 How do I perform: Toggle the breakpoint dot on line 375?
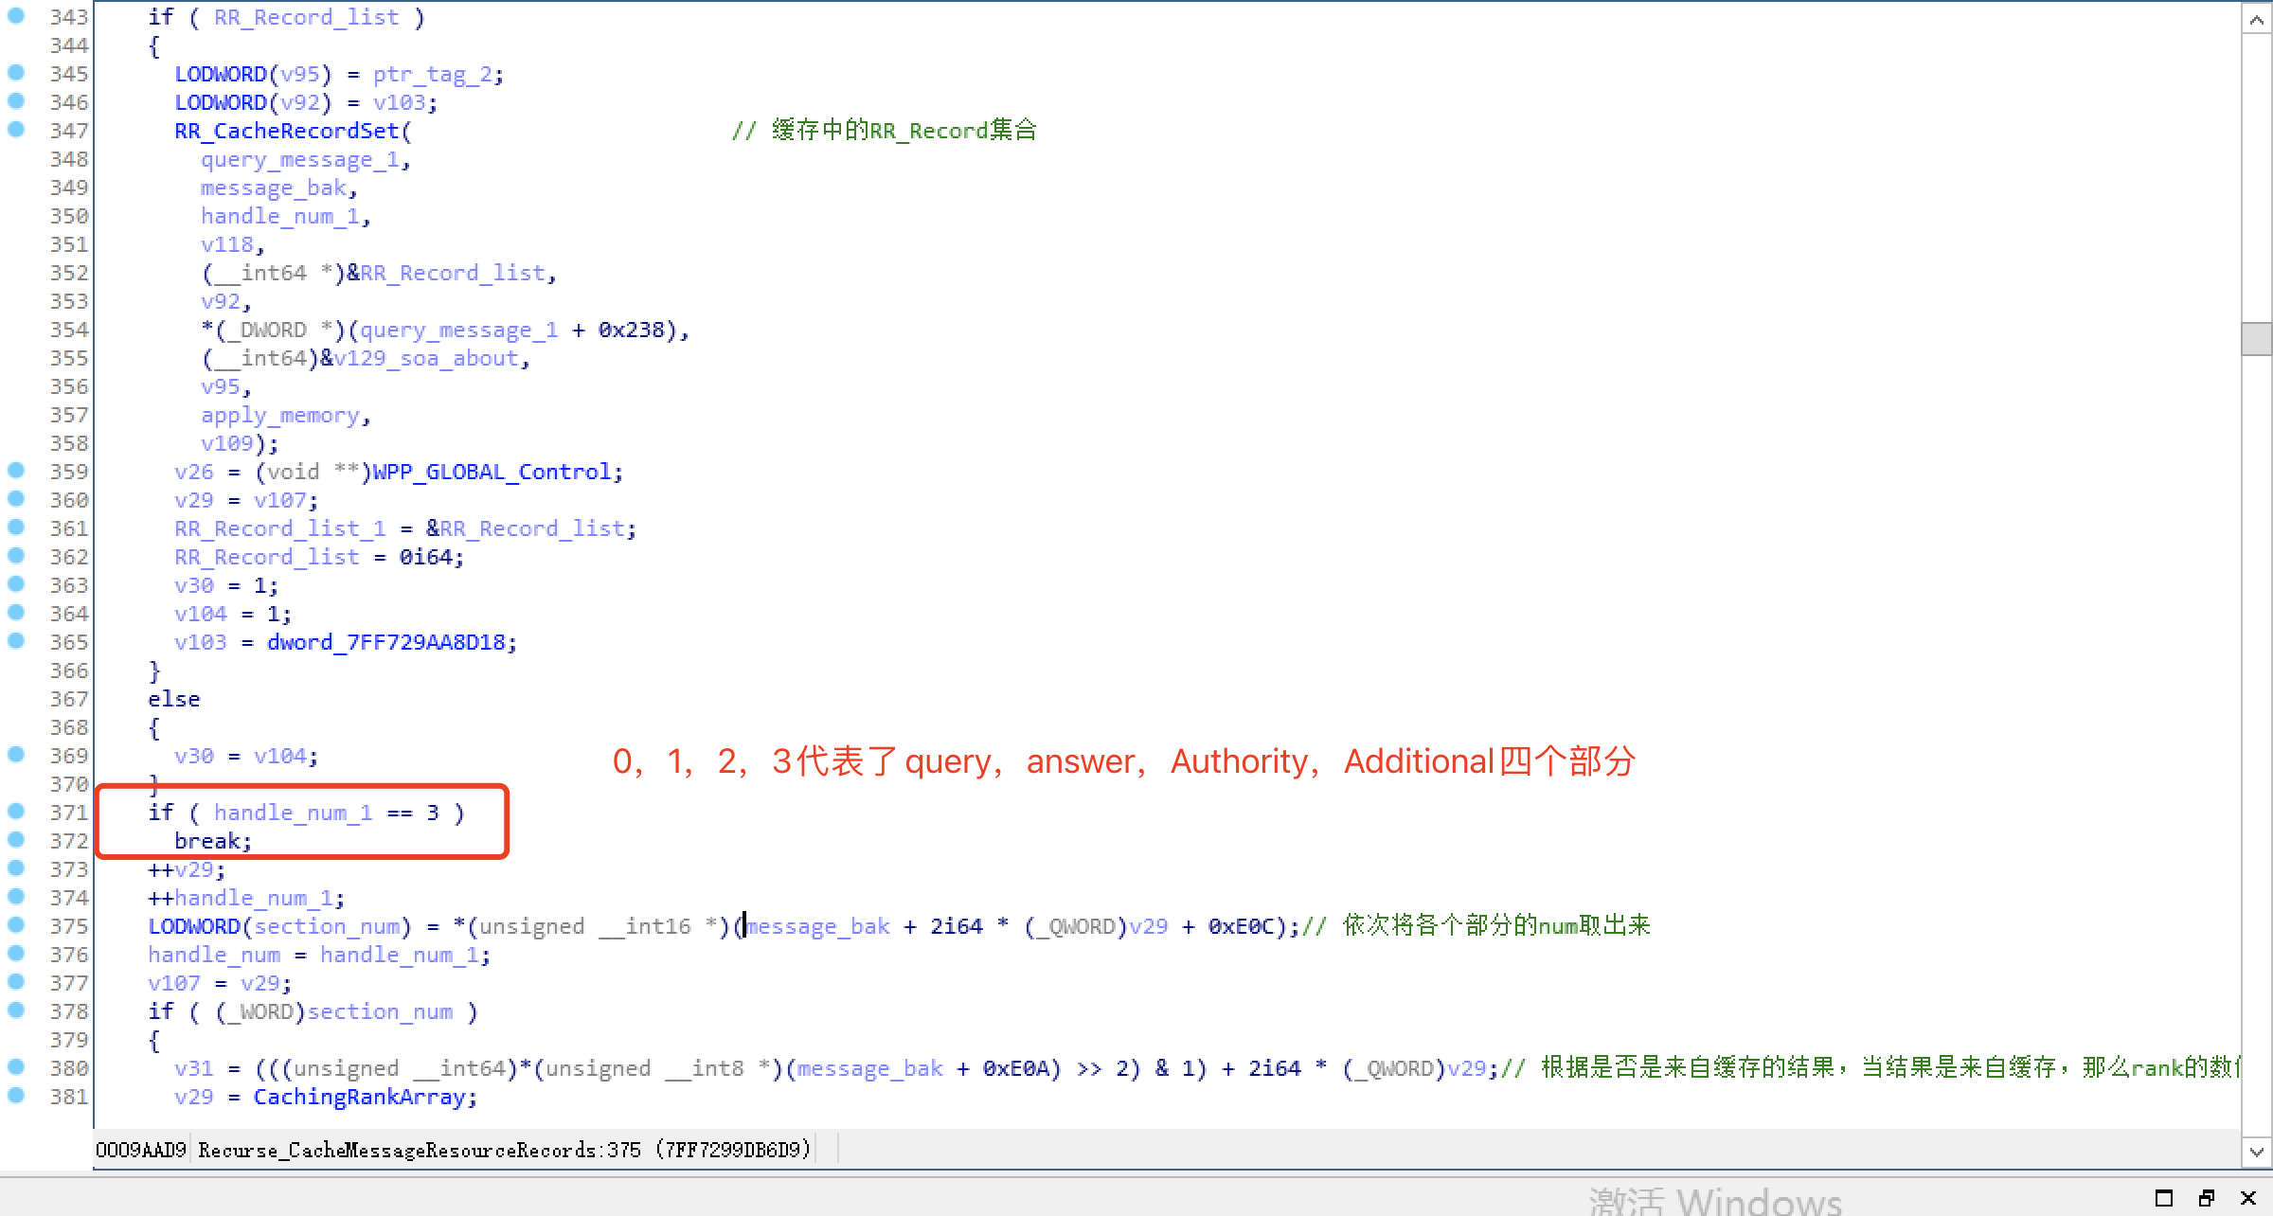(16, 924)
